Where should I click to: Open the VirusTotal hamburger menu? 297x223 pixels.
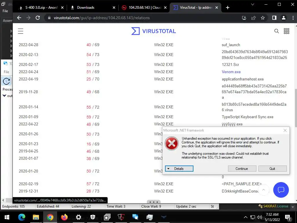21,31
